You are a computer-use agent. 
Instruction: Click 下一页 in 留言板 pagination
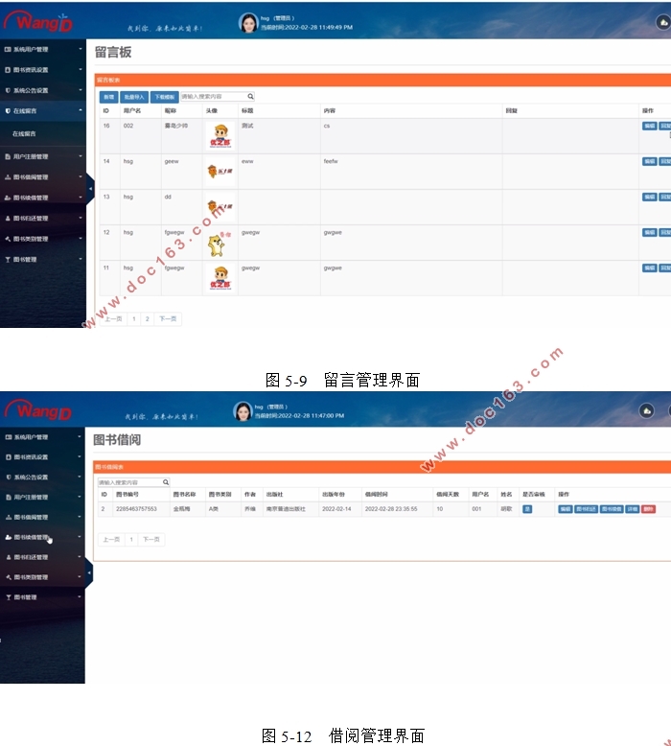[168, 318]
